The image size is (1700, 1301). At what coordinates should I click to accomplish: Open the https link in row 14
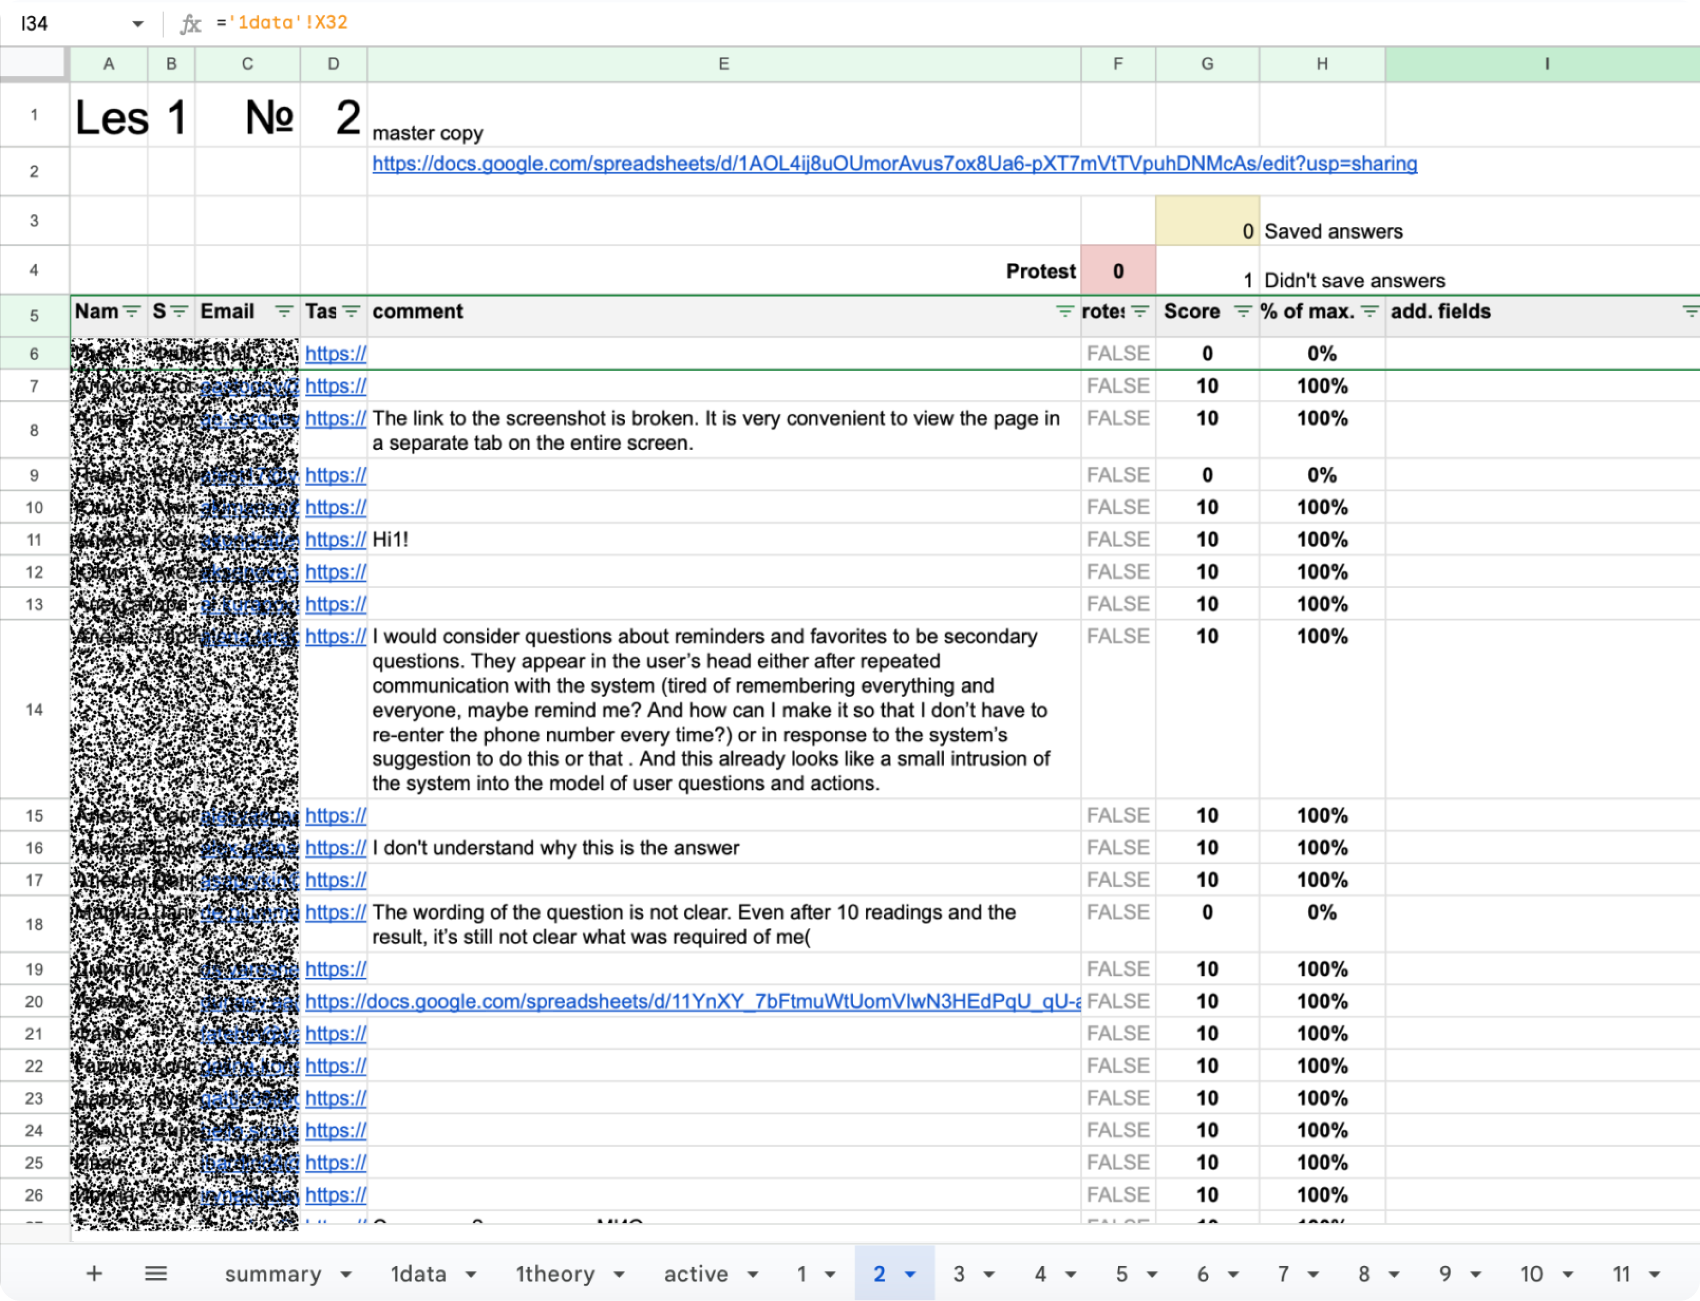click(x=335, y=637)
